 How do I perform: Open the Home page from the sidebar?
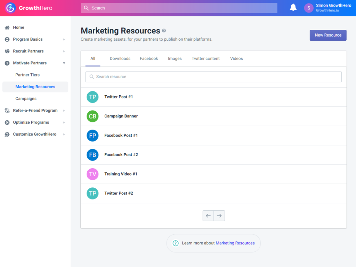coord(7,27)
